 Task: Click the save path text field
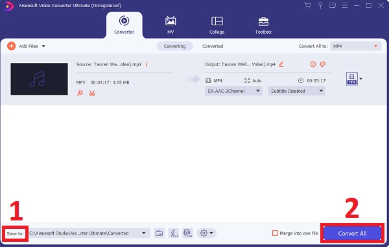pyautogui.click(x=83, y=233)
